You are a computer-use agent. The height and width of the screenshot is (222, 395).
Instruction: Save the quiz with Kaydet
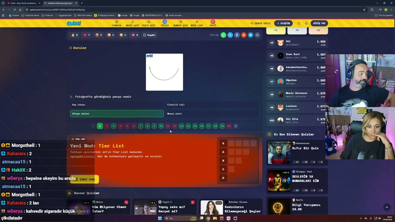point(149,35)
